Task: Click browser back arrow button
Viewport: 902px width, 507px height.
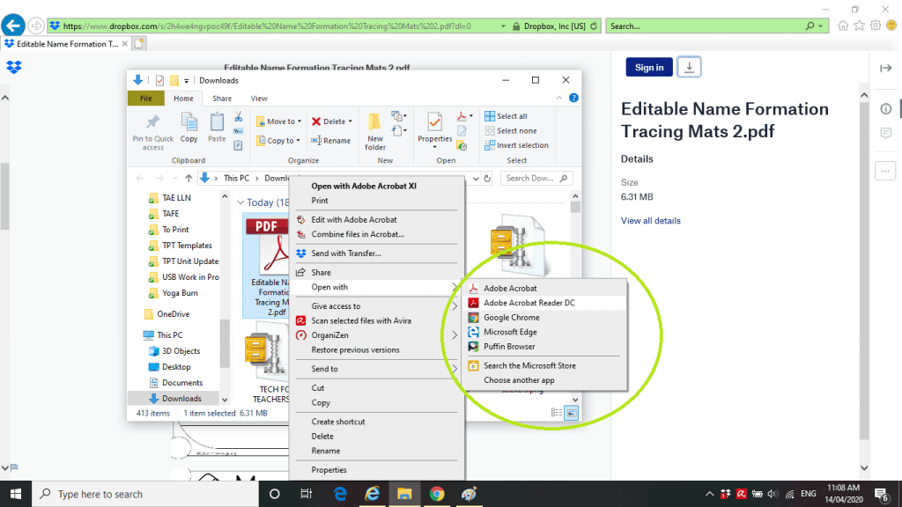Action: pyautogui.click(x=13, y=26)
